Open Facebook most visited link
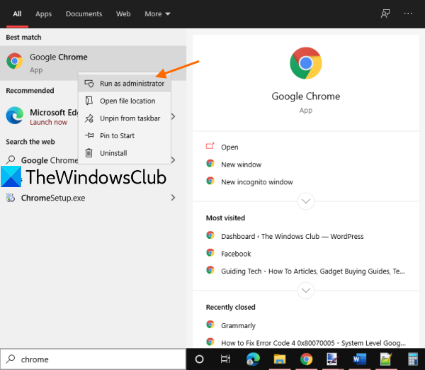 coord(236,254)
